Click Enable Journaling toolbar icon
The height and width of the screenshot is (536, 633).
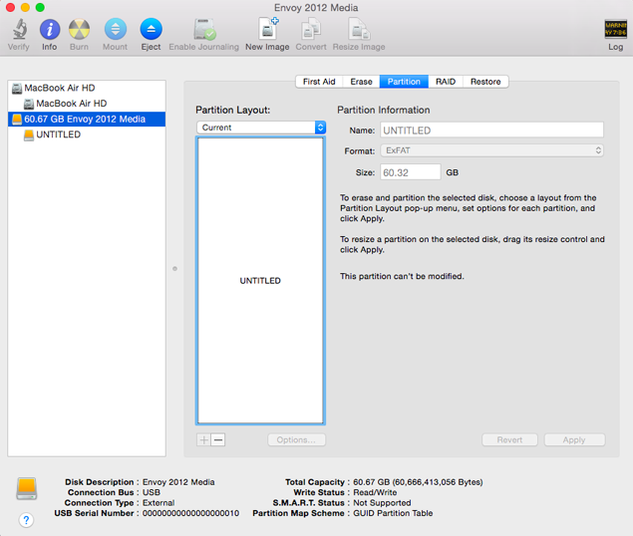tap(204, 30)
